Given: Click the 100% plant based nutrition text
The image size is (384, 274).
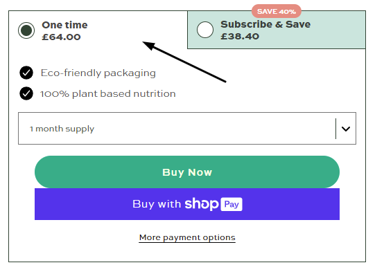Looking at the screenshot, I should [x=108, y=93].
